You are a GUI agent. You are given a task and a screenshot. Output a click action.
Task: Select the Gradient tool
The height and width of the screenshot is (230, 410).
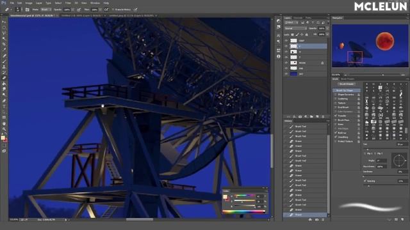[4, 84]
